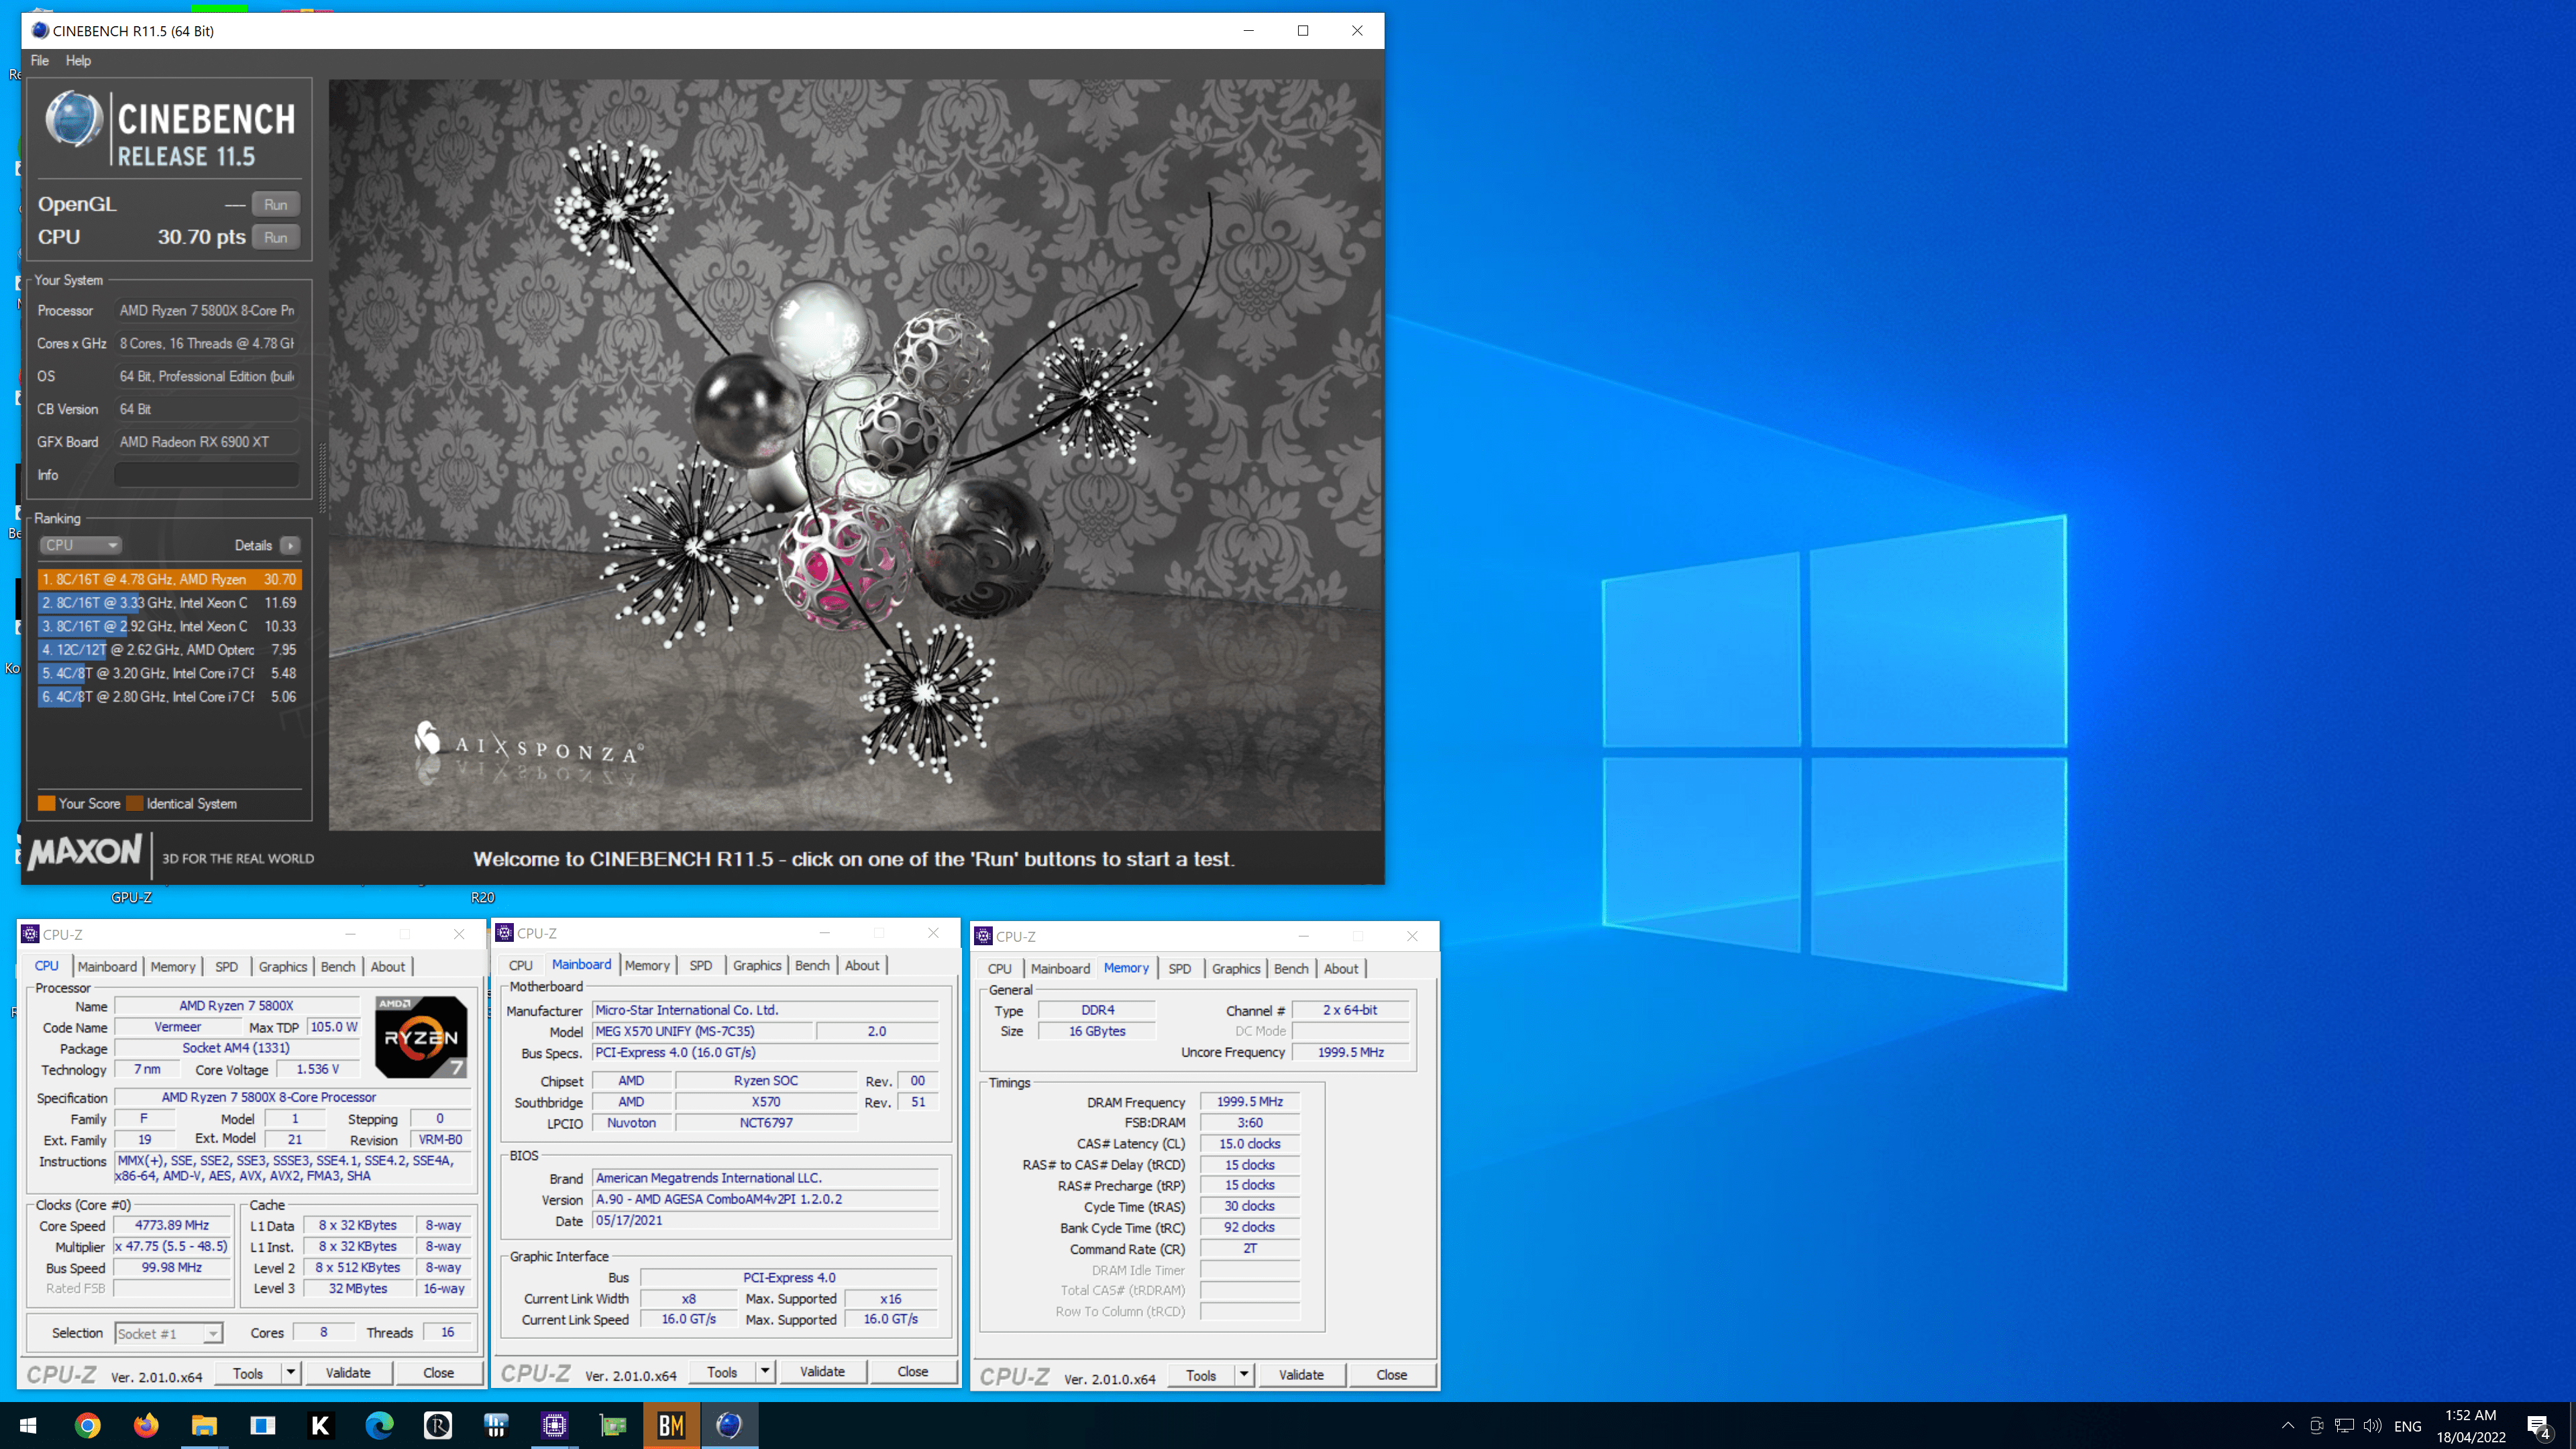Image resolution: width=2576 pixels, height=1449 pixels.
Task: Open the white window app in taskbar
Action: tap(263, 1425)
